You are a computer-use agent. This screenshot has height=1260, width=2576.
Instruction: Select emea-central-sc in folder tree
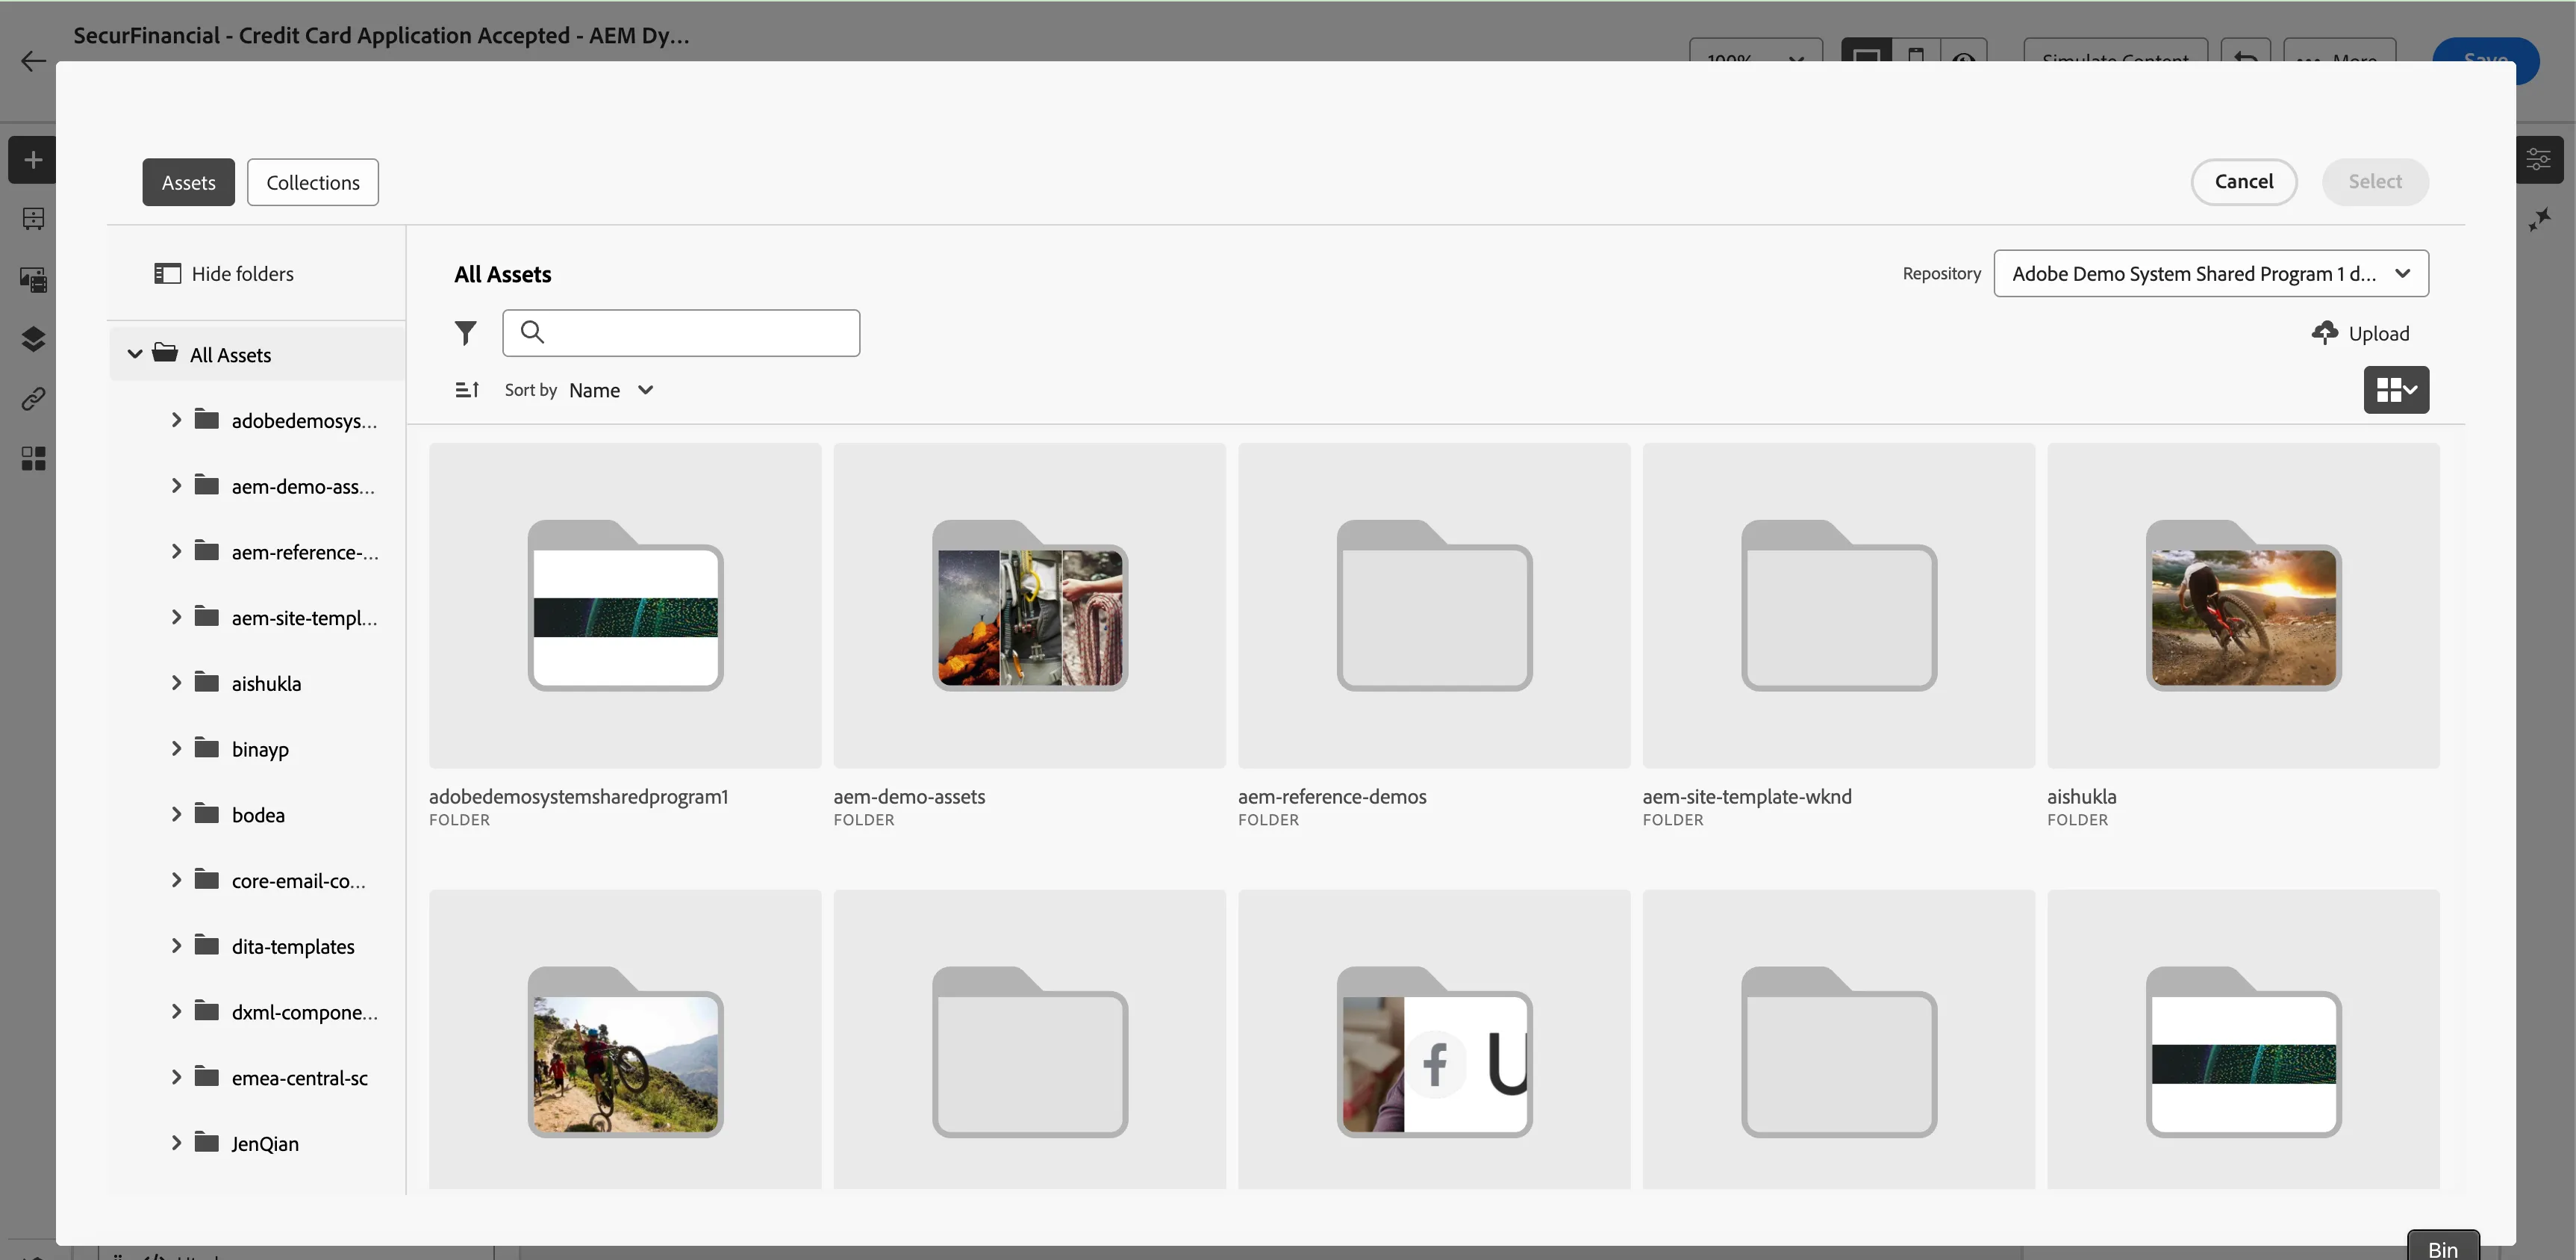tap(299, 1078)
